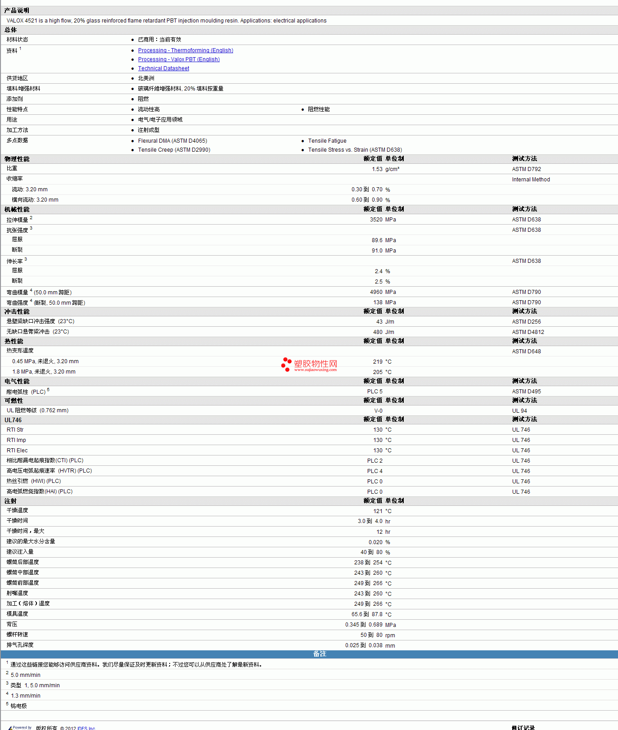Click the ASTM D495 test method
The width and height of the screenshot is (618, 730).
(x=526, y=392)
